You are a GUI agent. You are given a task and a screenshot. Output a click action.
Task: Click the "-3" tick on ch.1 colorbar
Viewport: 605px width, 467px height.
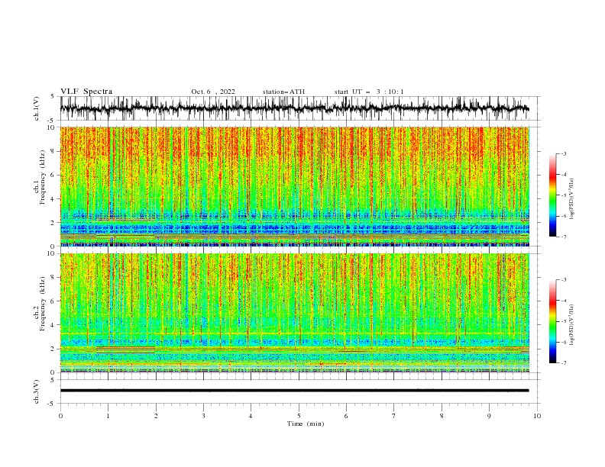click(x=564, y=153)
